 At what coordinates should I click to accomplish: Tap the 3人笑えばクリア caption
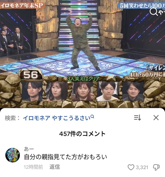click(x=83, y=79)
